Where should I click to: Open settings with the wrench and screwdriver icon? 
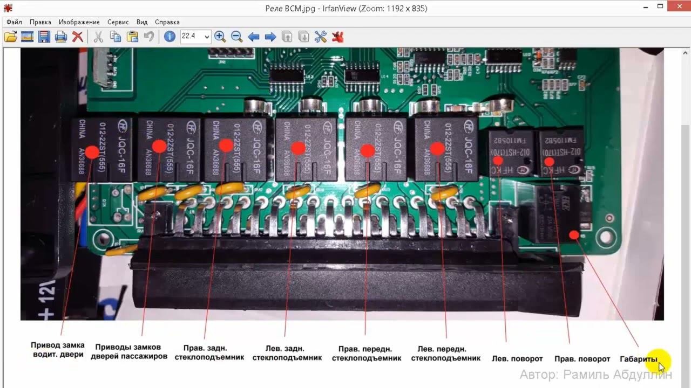[321, 37]
